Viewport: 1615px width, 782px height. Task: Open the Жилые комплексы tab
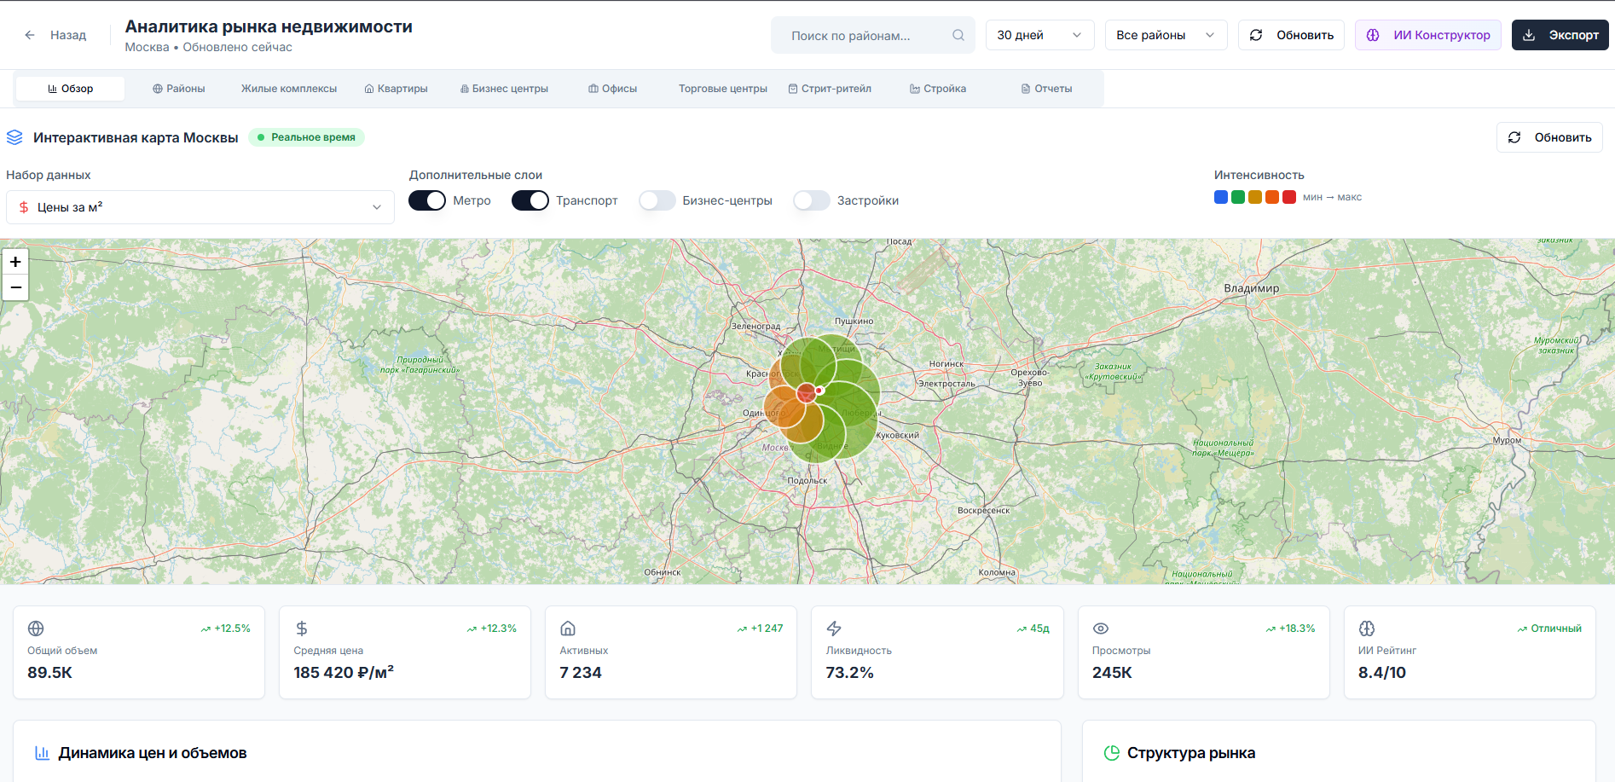[x=289, y=89]
